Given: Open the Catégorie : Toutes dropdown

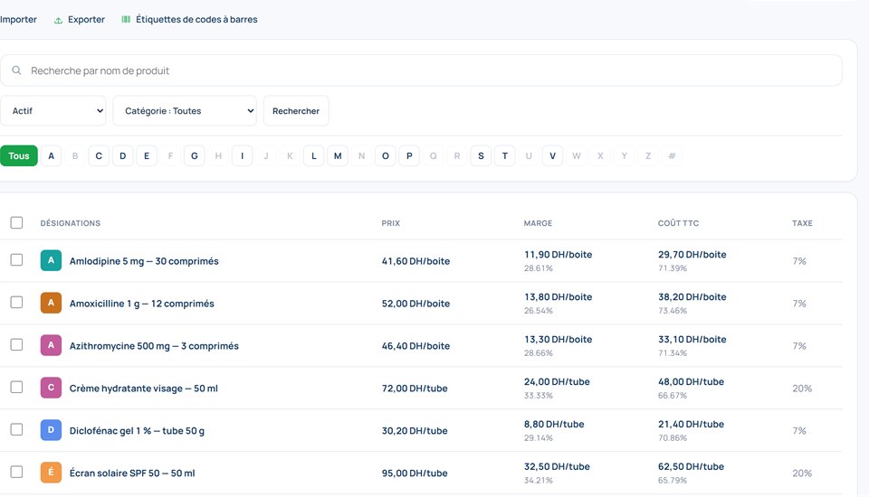Looking at the screenshot, I should click(185, 110).
